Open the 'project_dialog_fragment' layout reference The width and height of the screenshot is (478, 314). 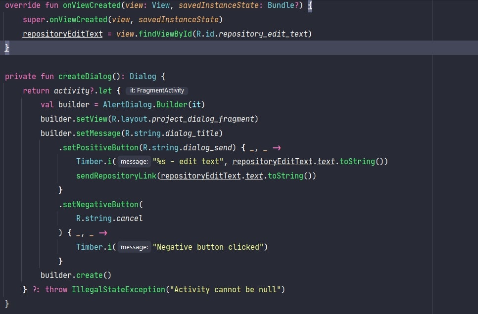(x=203, y=119)
